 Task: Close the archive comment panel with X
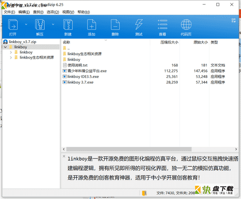(64, 156)
